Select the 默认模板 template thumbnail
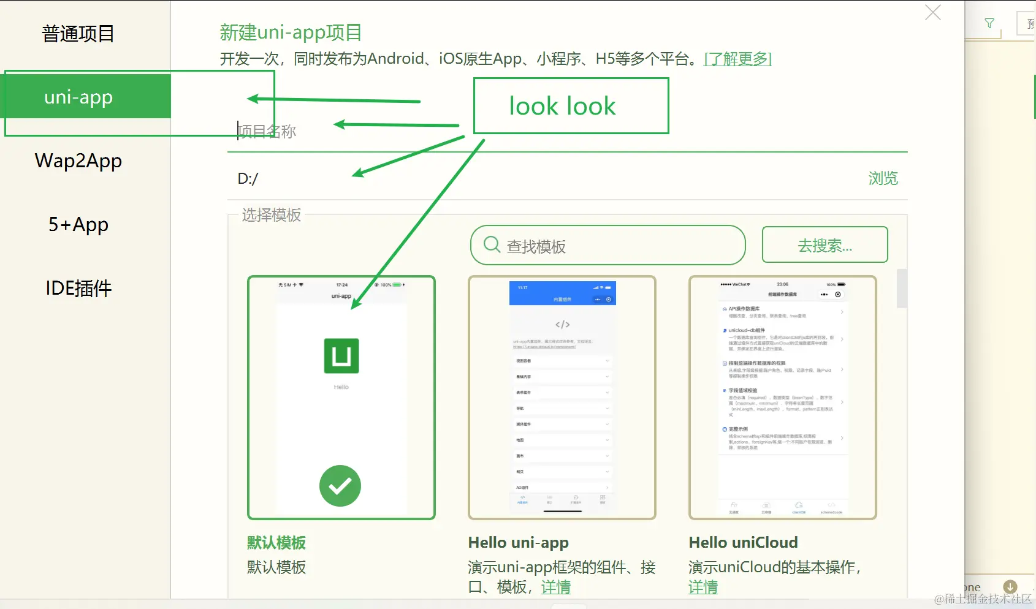This screenshot has height=609, width=1036. point(341,396)
